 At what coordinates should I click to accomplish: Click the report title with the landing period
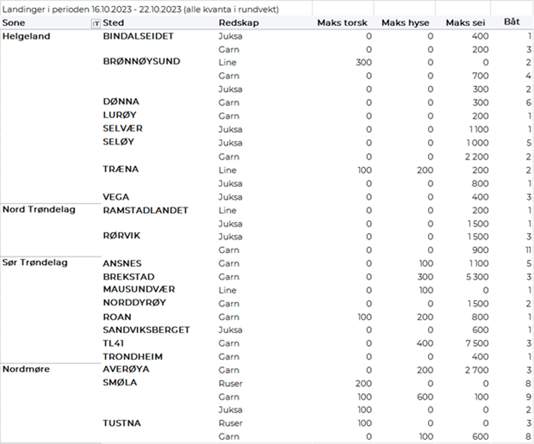[x=141, y=9]
